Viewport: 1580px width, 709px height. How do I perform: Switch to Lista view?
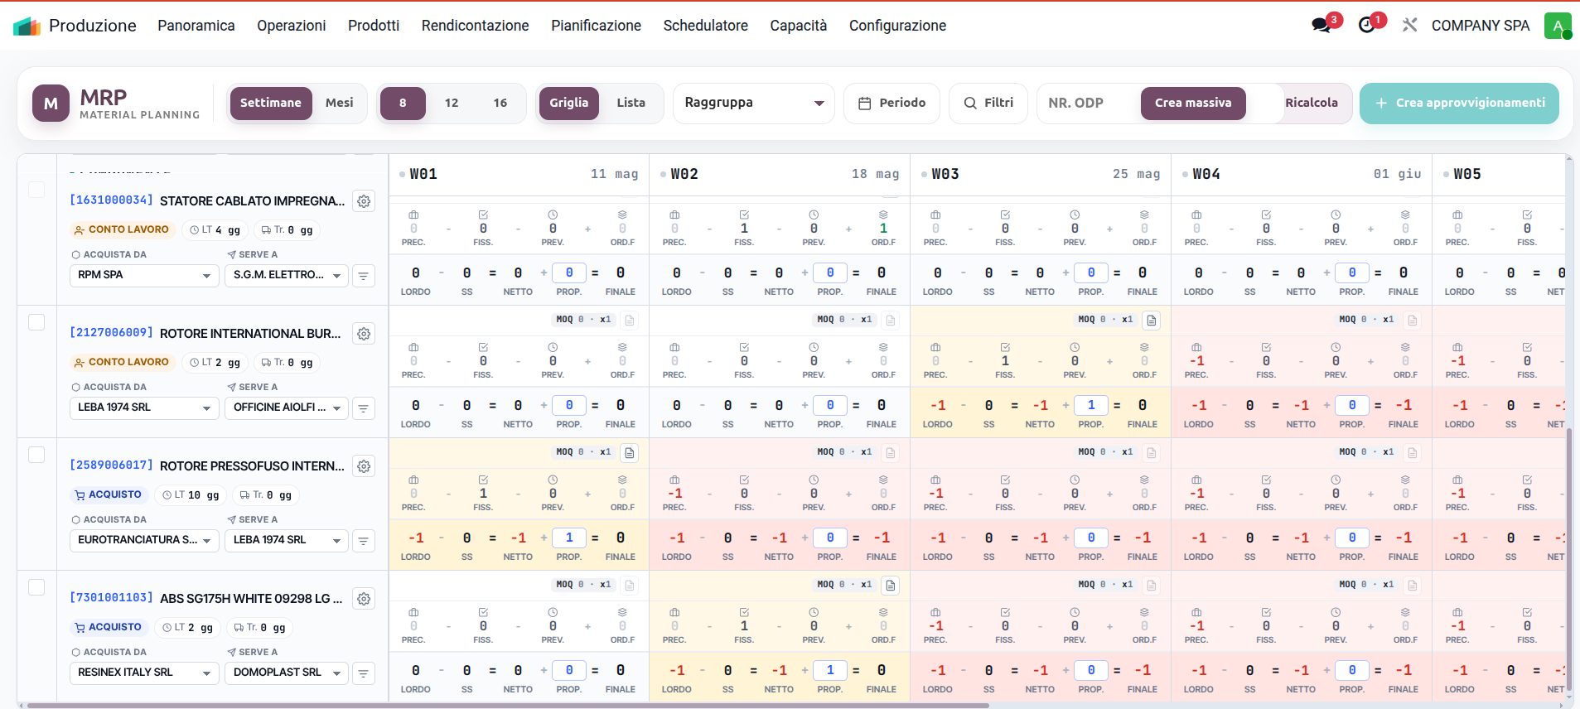(x=631, y=104)
